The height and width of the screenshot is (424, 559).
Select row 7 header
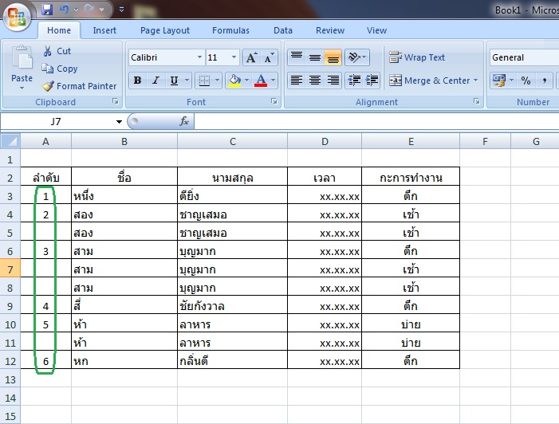point(10,269)
